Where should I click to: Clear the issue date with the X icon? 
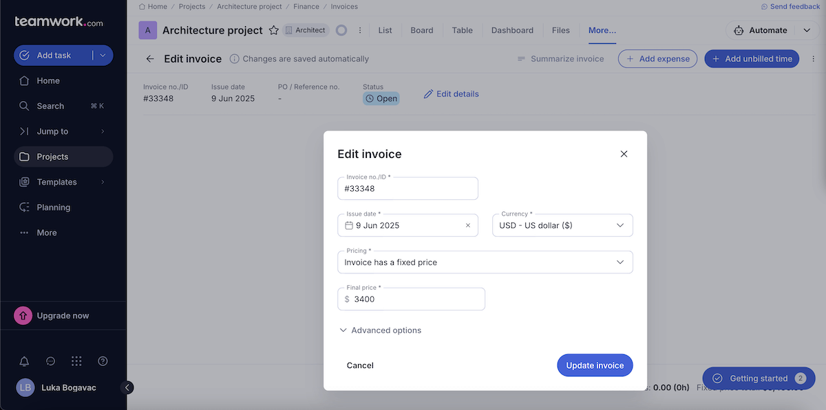[467, 225]
